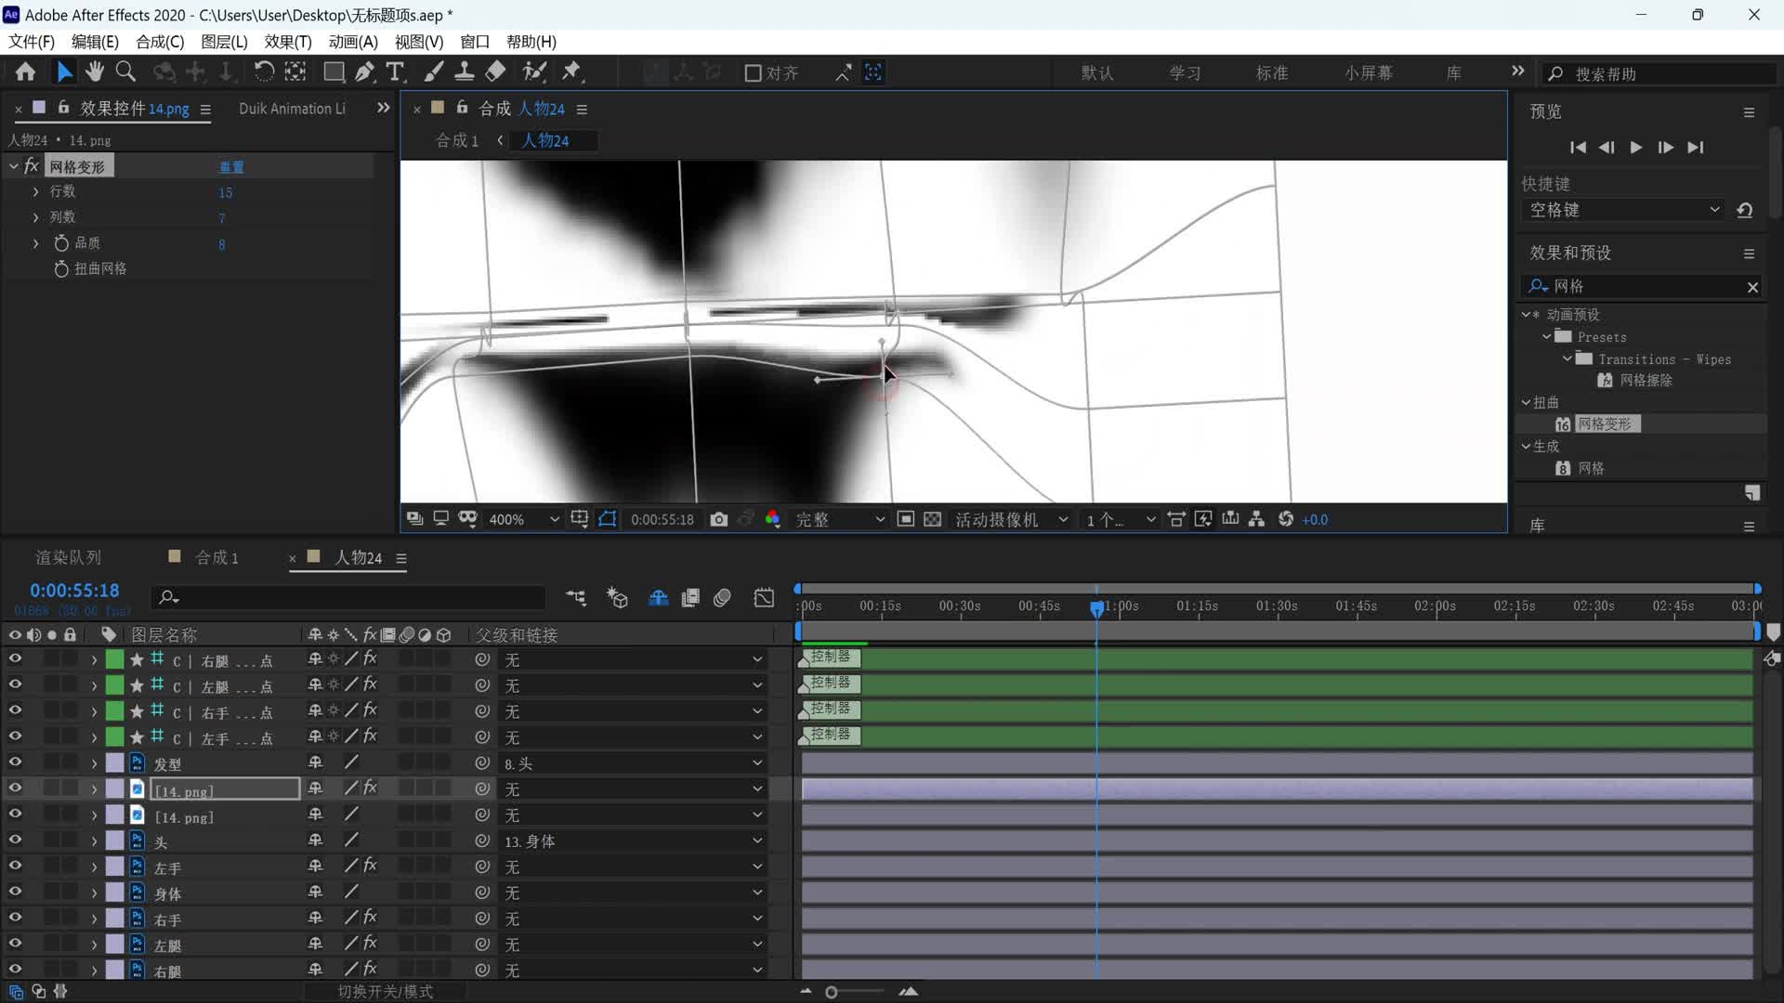This screenshot has width=1784, height=1003.
Task: Select the Eraser tool
Action: click(x=496, y=72)
